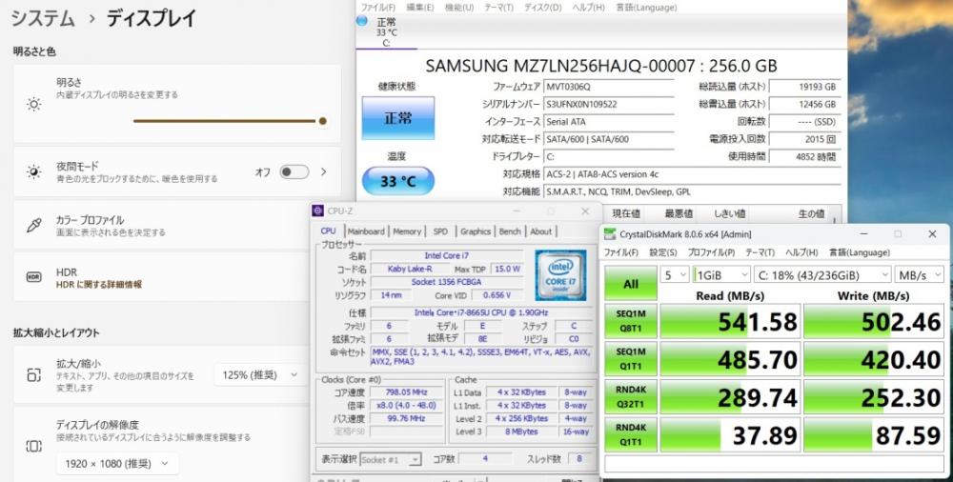Click the night mode sun icon
The height and width of the screenshot is (482, 953).
point(34,172)
